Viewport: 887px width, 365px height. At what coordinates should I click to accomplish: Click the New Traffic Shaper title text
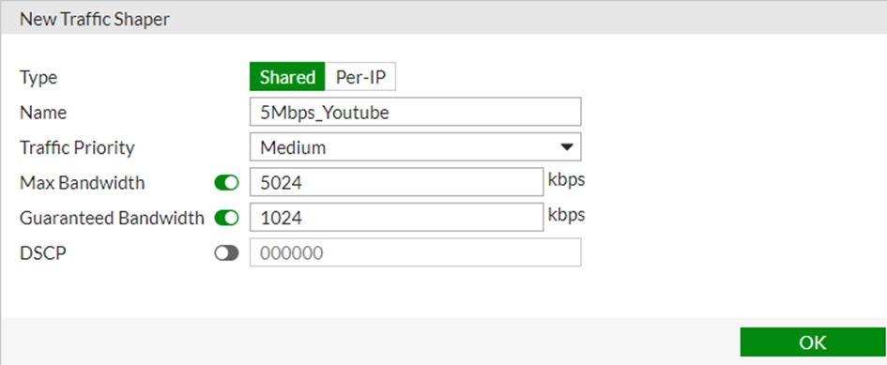pyautogui.click(x=95, y=20)
